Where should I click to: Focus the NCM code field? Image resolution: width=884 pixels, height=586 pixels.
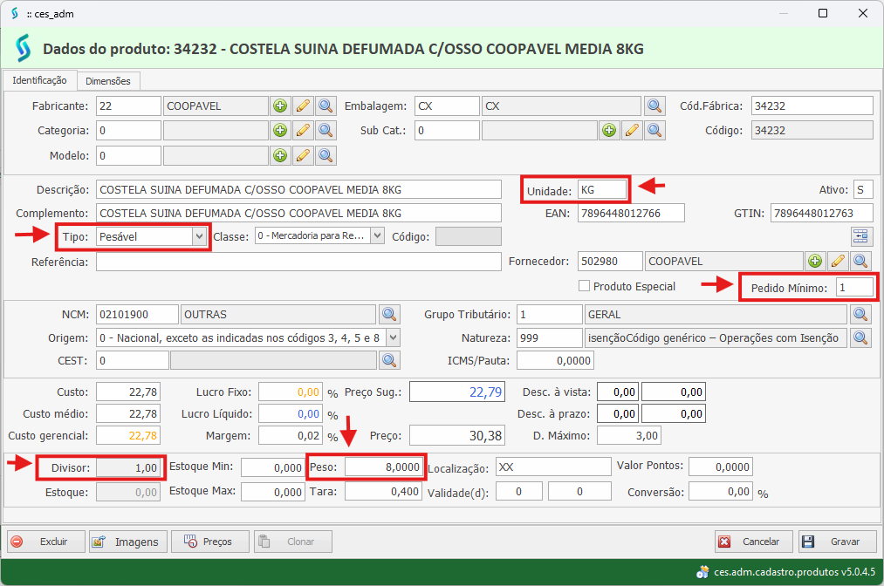click(137, 314)
